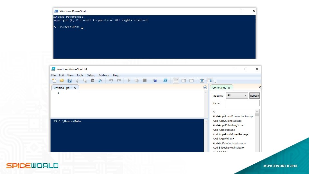Select the A: entry in command list
The image size is (309, 174).
pos(214,111)
